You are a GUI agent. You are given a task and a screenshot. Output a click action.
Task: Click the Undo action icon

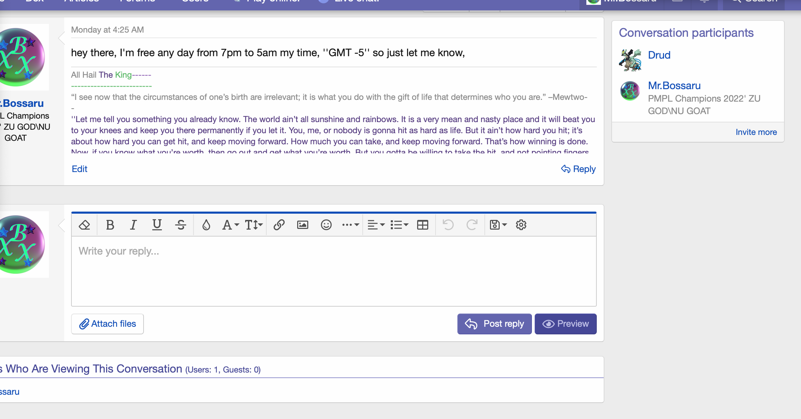click(x=448, y=224)
